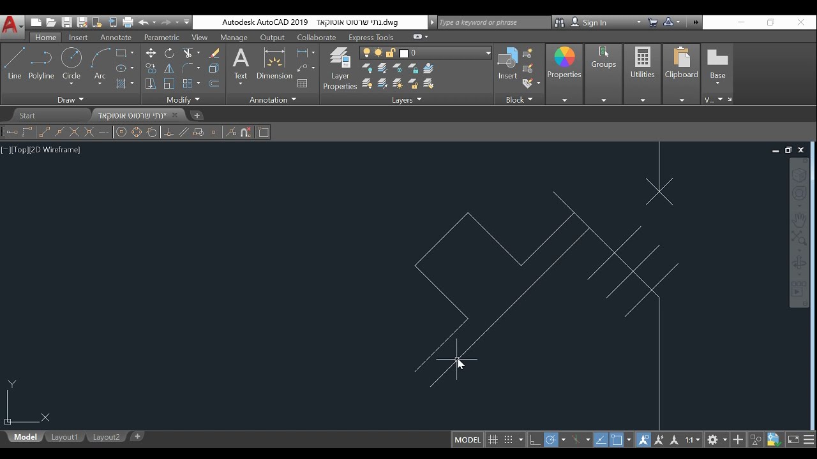Screen dimensions: 817x459
Task: Toggle isometric drafting in status bar
Action: tap(576, 440)
